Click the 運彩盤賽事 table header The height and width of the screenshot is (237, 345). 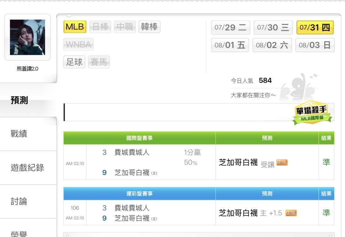(140, 194)
